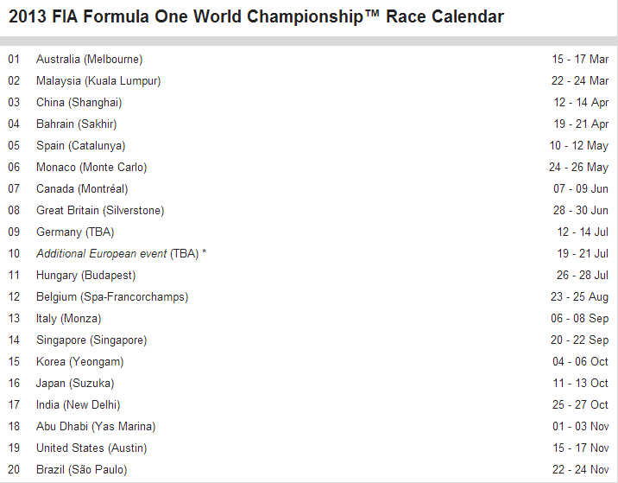The width and height of the screenshot is (618, 483).
Task: Click the 22 - 24 Nov Brazil date
Action: point(580,470)
